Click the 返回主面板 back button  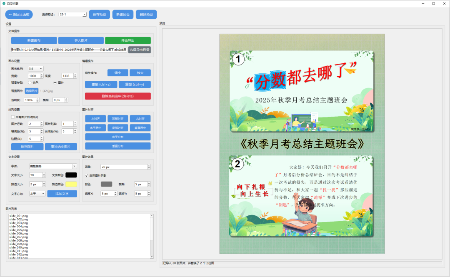19,15
